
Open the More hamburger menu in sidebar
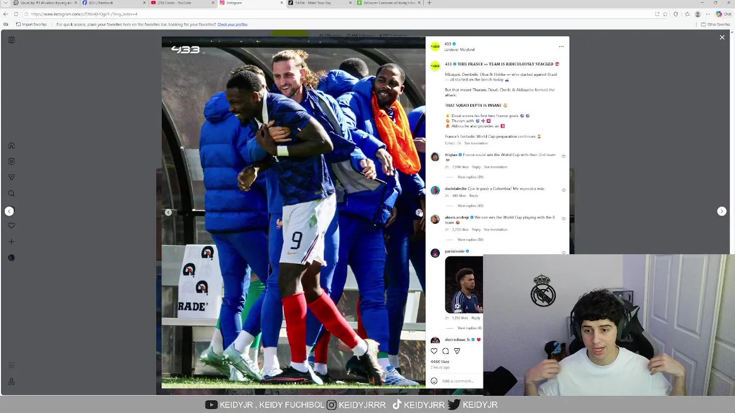pyautogui.click(x=11, y=365)
